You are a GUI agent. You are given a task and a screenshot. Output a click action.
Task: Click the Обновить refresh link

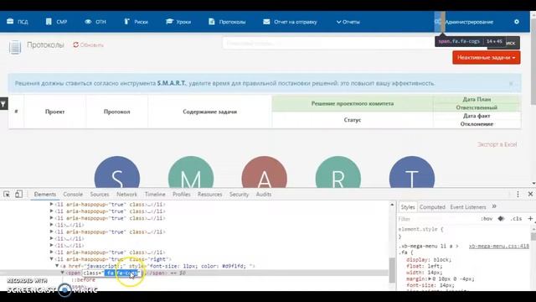click(88, 44)
